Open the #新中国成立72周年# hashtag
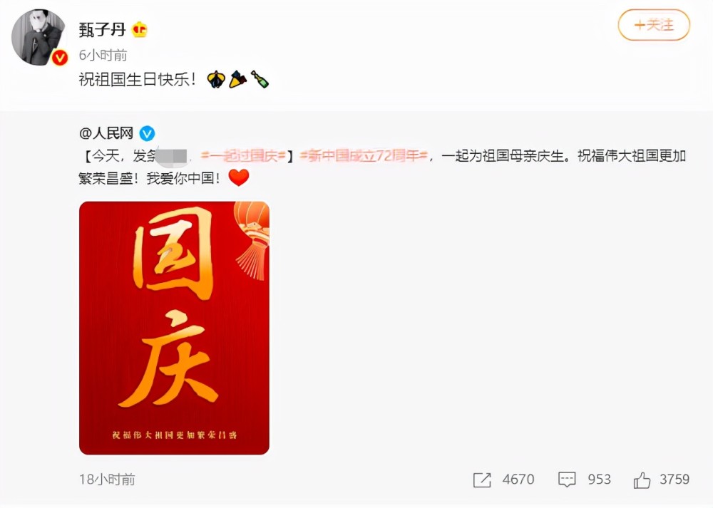713x508 pixels. point(364,156)
